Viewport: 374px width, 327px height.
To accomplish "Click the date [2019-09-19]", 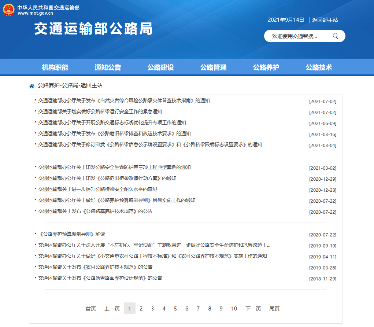I will (323, 246).
